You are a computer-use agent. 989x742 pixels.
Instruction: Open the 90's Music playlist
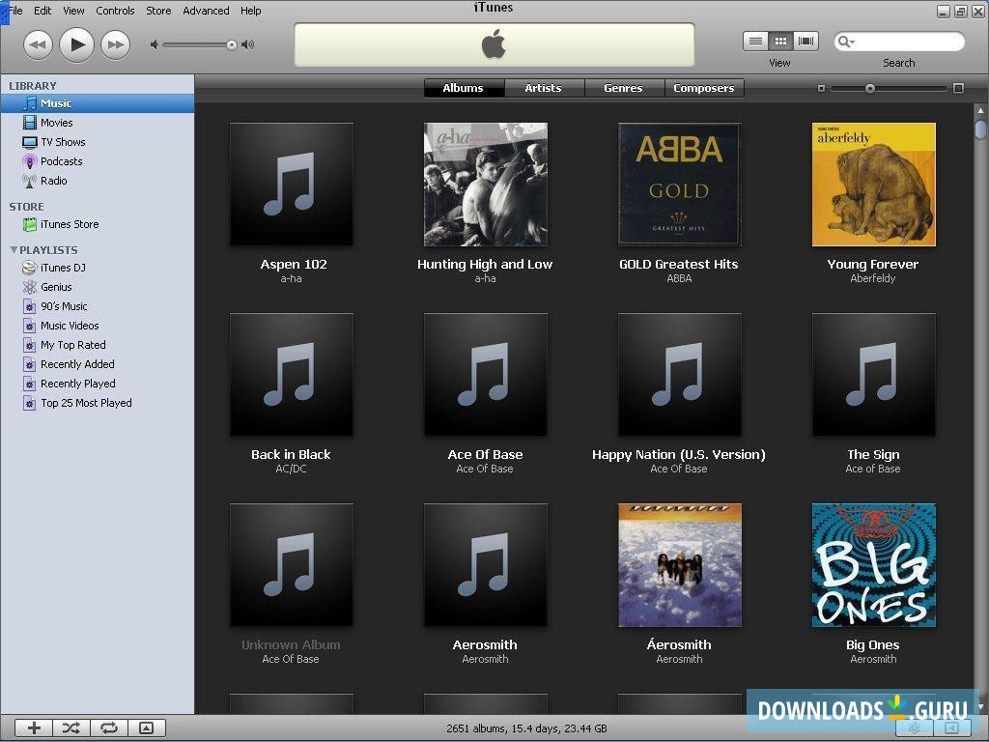98,306
